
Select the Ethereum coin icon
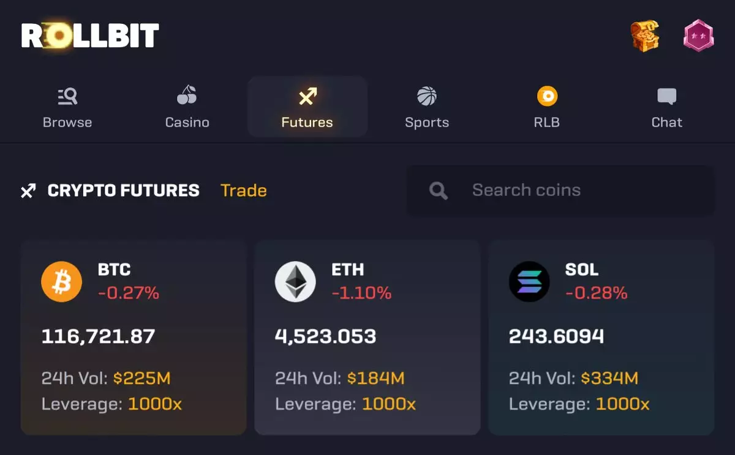[295, 282]
